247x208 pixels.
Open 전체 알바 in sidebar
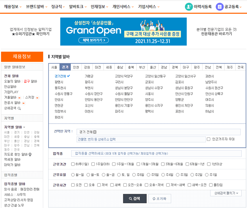click(x=11, y=76)
